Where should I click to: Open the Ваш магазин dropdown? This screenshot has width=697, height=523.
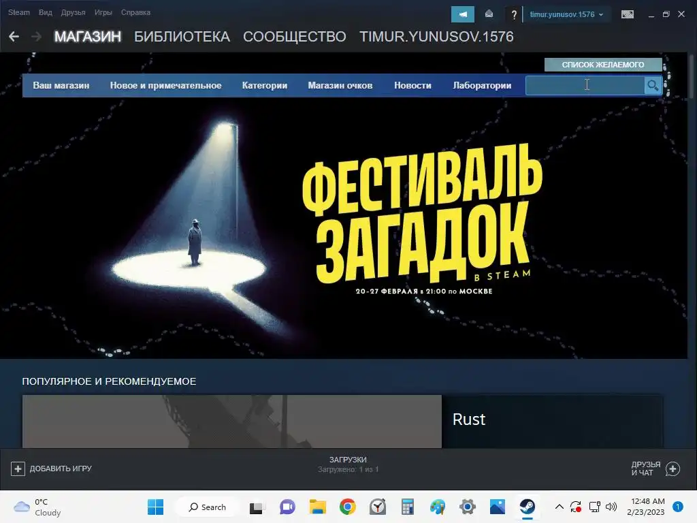[61, 85]
